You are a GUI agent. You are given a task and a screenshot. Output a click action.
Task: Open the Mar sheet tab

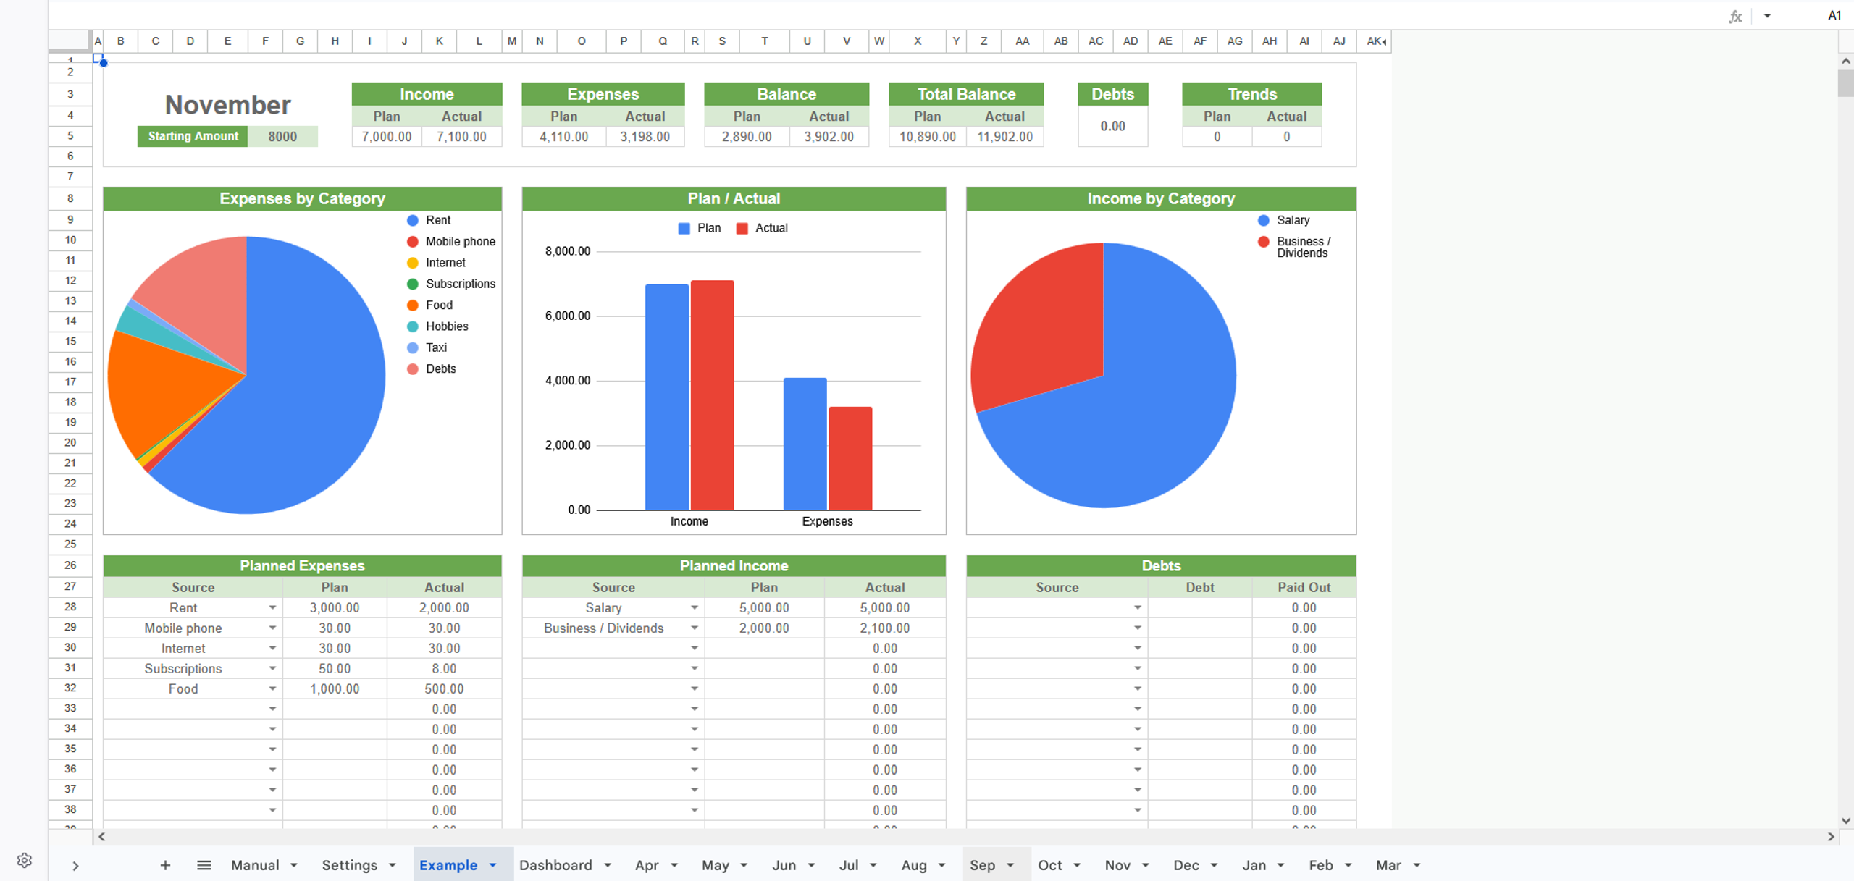(1388, 865)
